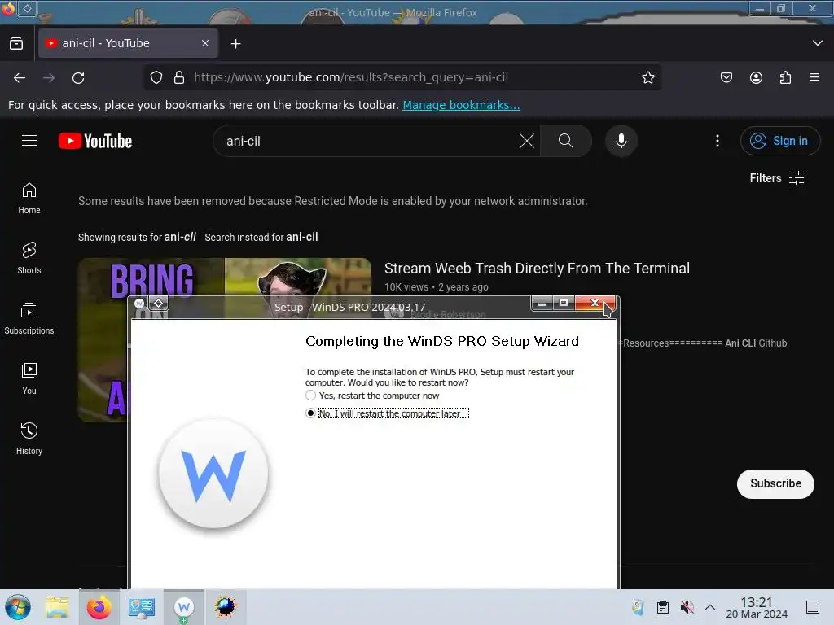Open YouTube settings three-dot menu
This screenshot has width=834, height=625.
(718, 141)
